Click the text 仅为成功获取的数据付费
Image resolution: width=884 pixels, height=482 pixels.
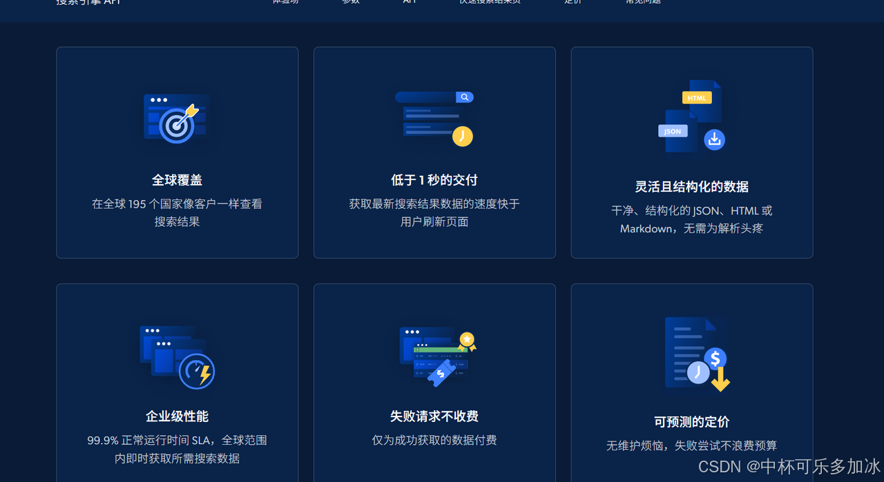pyautogui.click(x=434, y=440)
